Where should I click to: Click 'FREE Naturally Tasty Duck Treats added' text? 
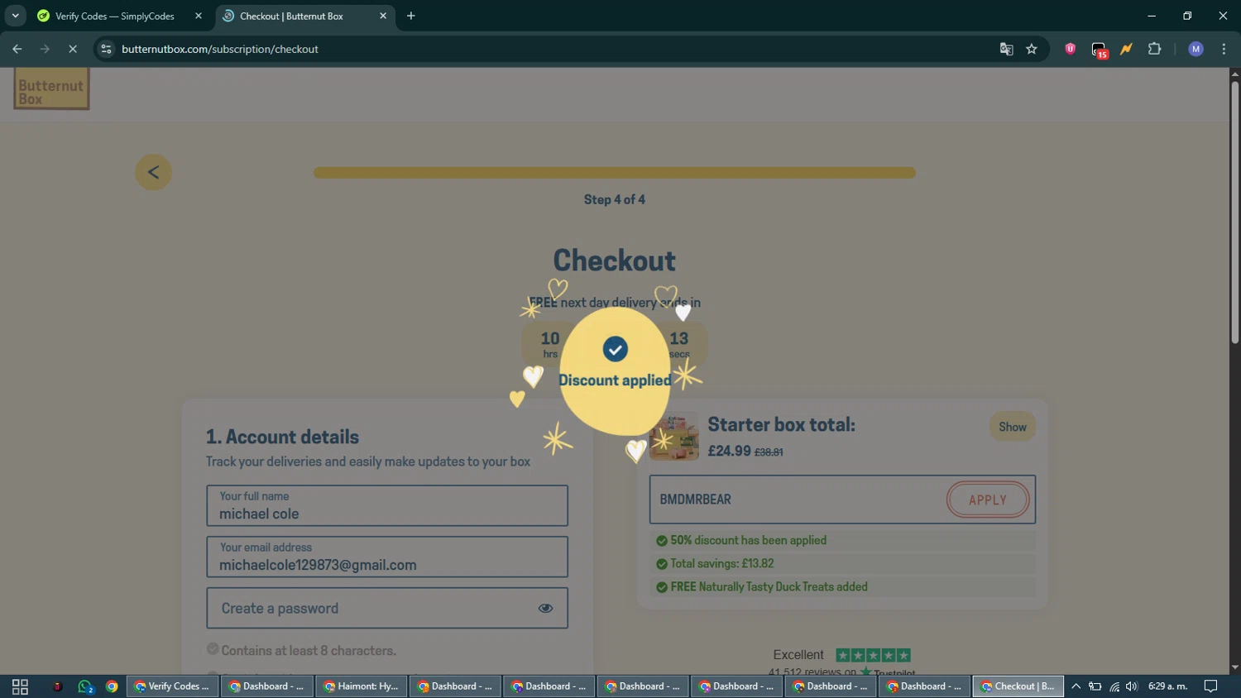(769, 586)
